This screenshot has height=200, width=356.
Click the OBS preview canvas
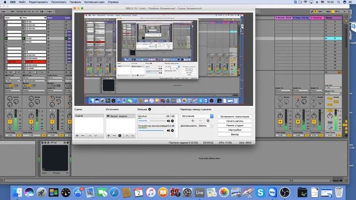coord(164,59)
